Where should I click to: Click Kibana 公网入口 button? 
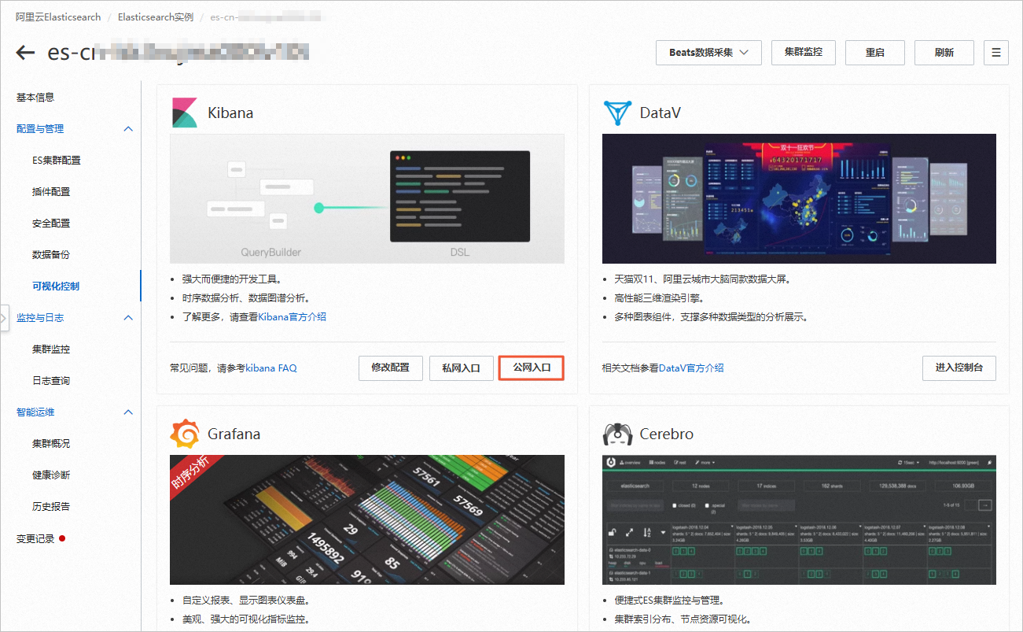(x=532, y=368)
